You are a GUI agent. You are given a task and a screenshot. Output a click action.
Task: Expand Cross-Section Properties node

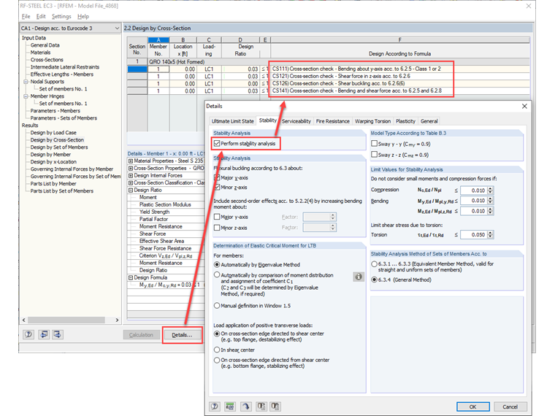[x=131, y=169]
